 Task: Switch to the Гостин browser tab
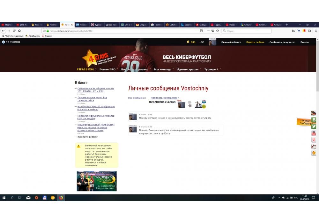pyautogui.click(x=156, y=25)
